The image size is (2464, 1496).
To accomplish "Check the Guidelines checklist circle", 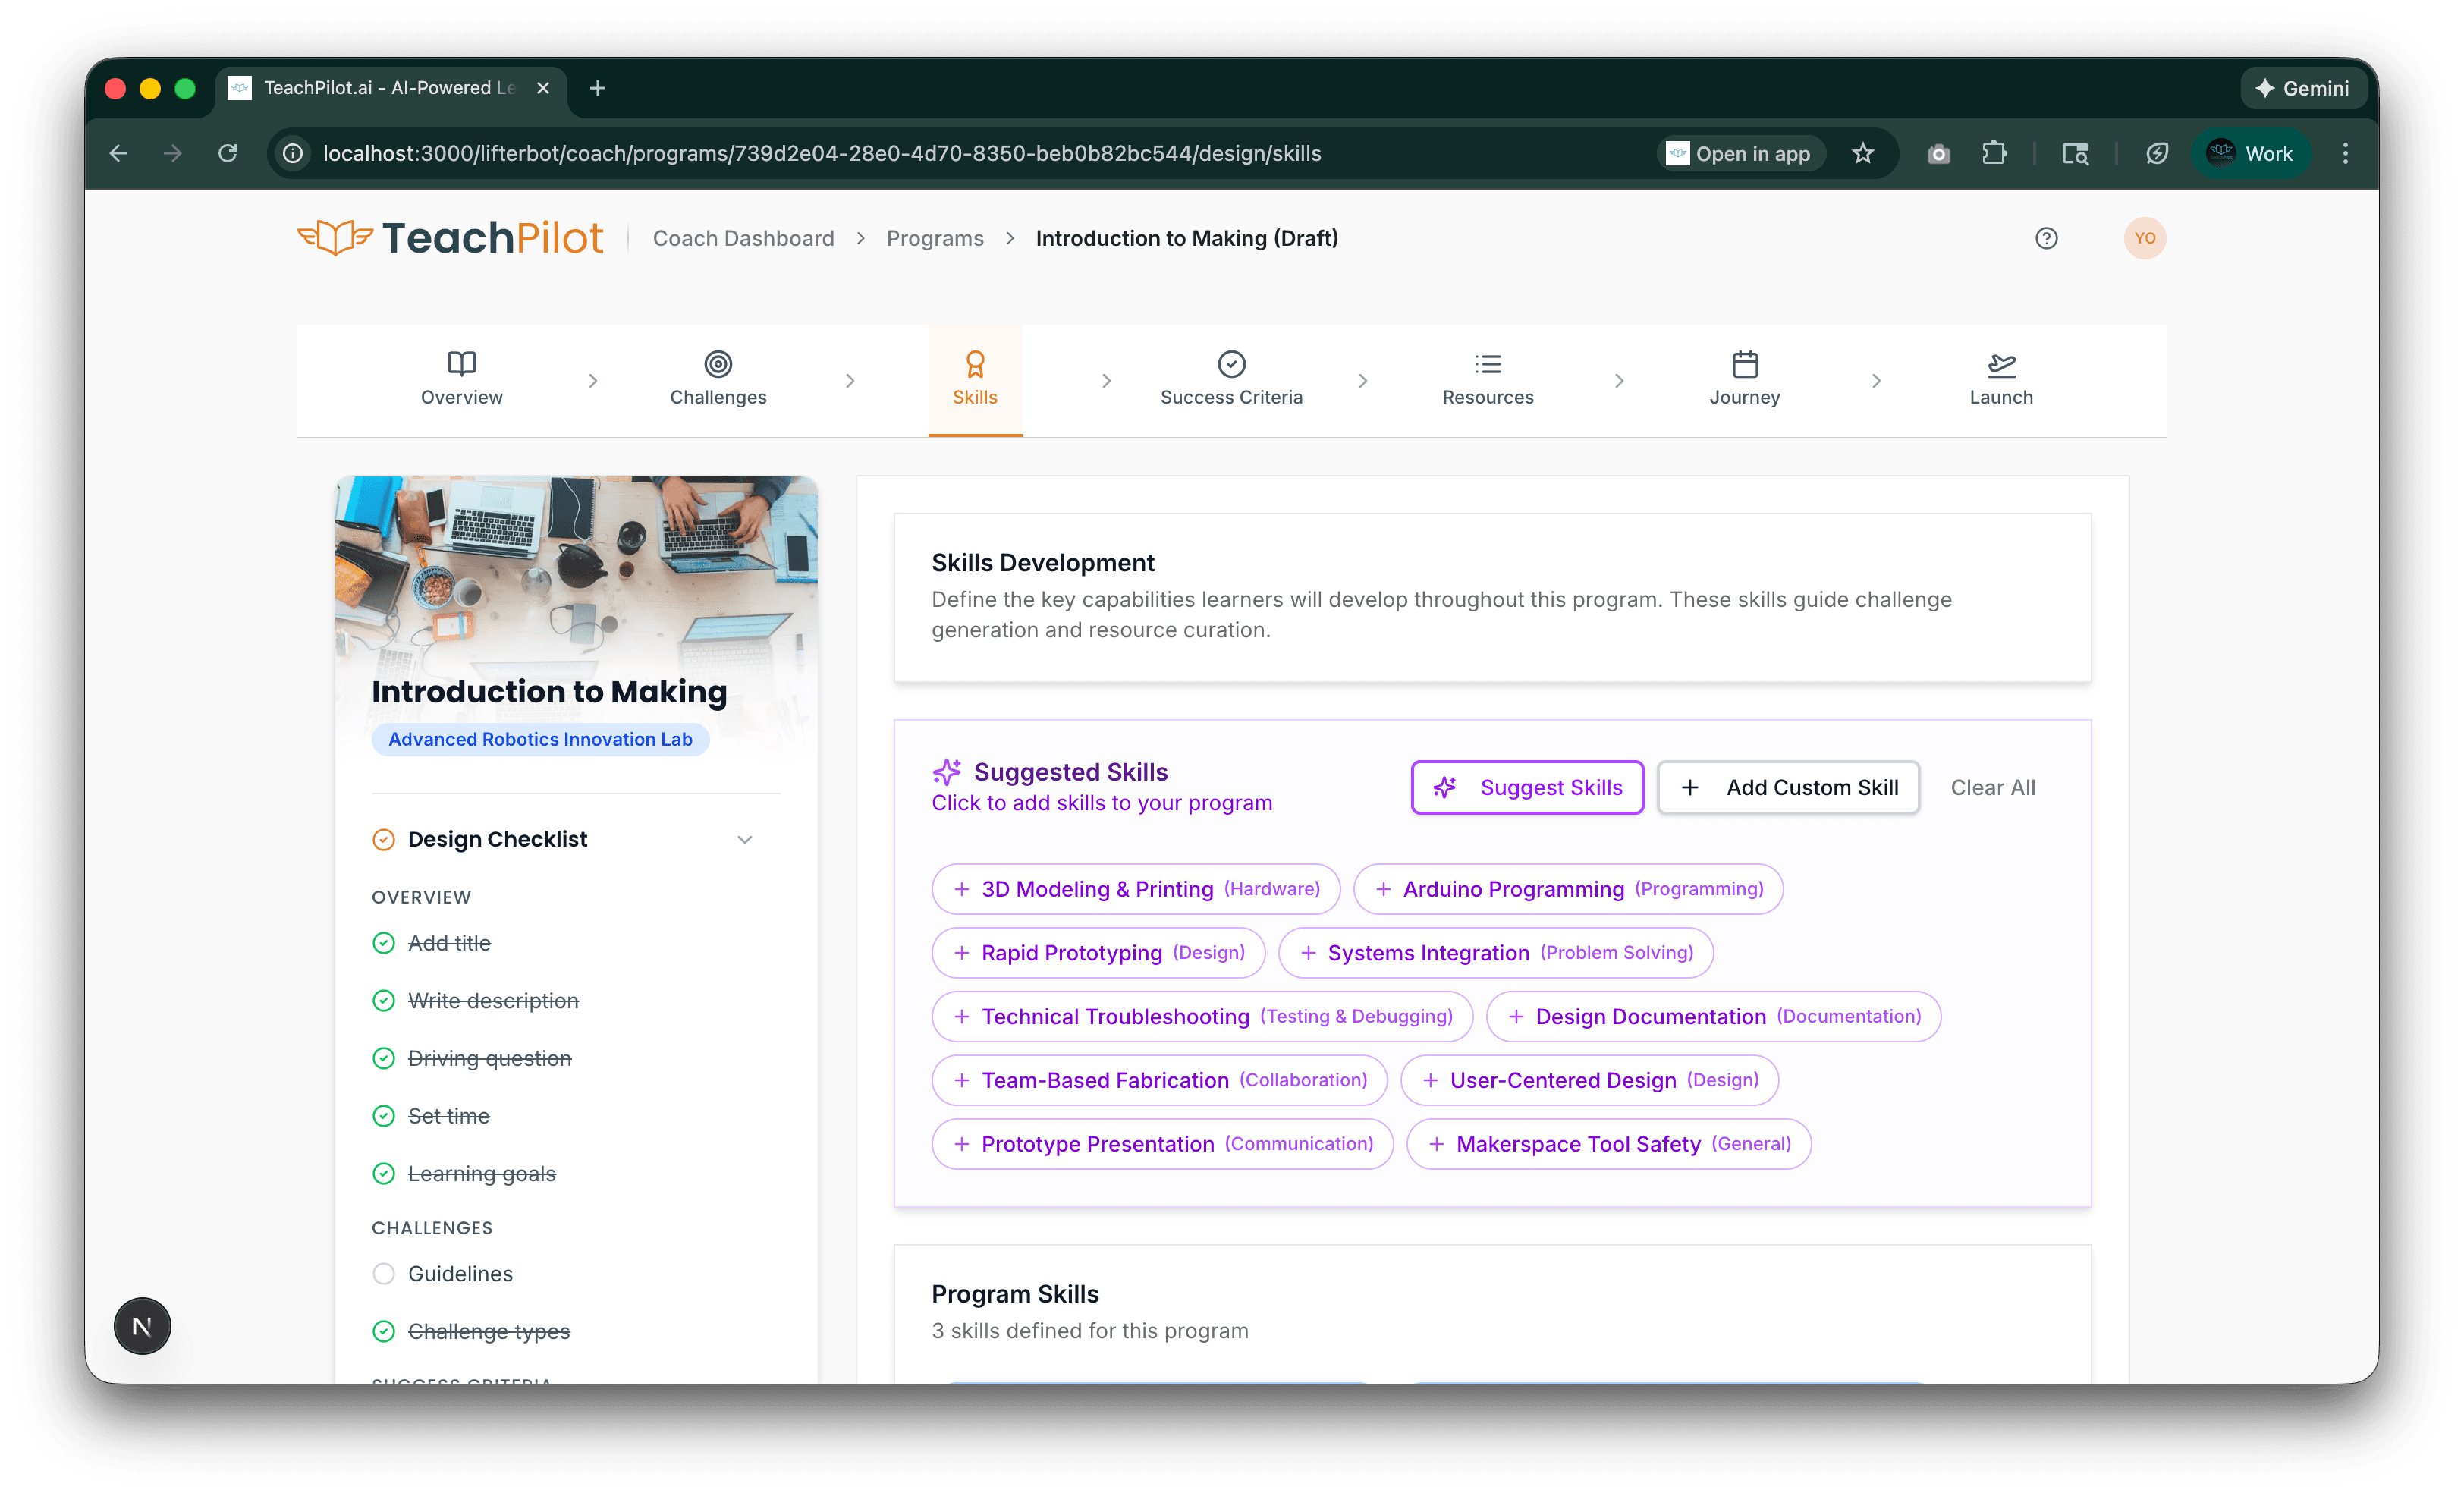I will (384, 1274).
